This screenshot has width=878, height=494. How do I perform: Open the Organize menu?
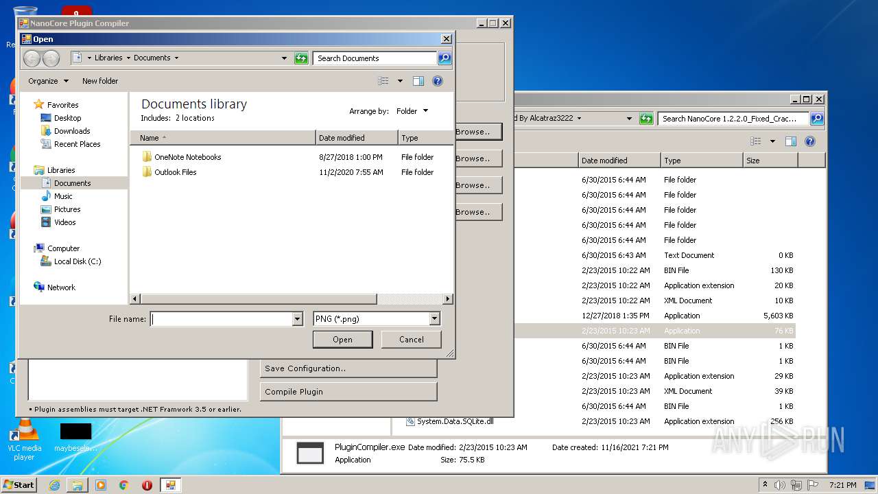48,81
